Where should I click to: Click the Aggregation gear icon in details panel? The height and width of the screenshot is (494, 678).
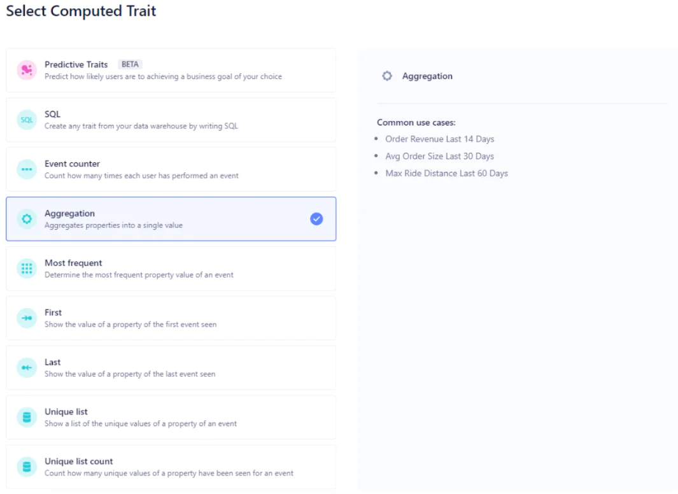(x=387, y=76)
